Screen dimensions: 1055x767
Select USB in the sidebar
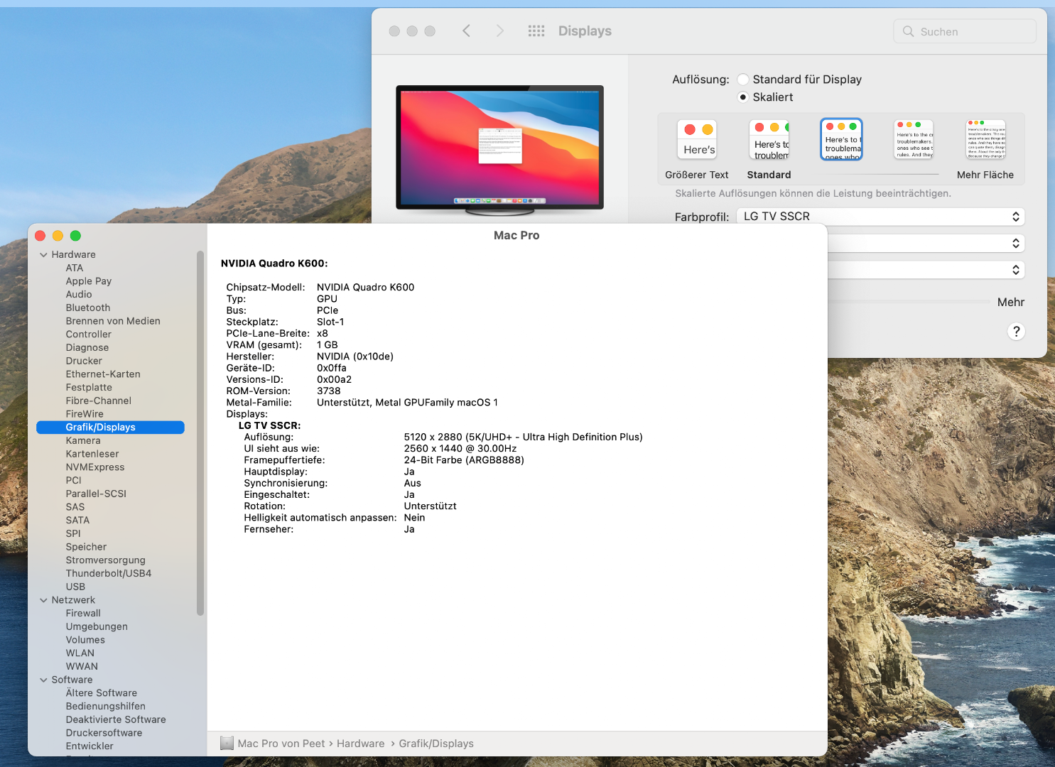[75, 587]
